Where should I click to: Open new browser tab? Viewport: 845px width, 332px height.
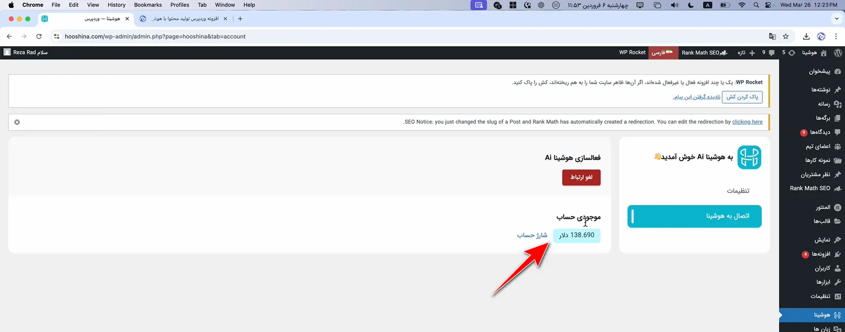click(240, 18)
